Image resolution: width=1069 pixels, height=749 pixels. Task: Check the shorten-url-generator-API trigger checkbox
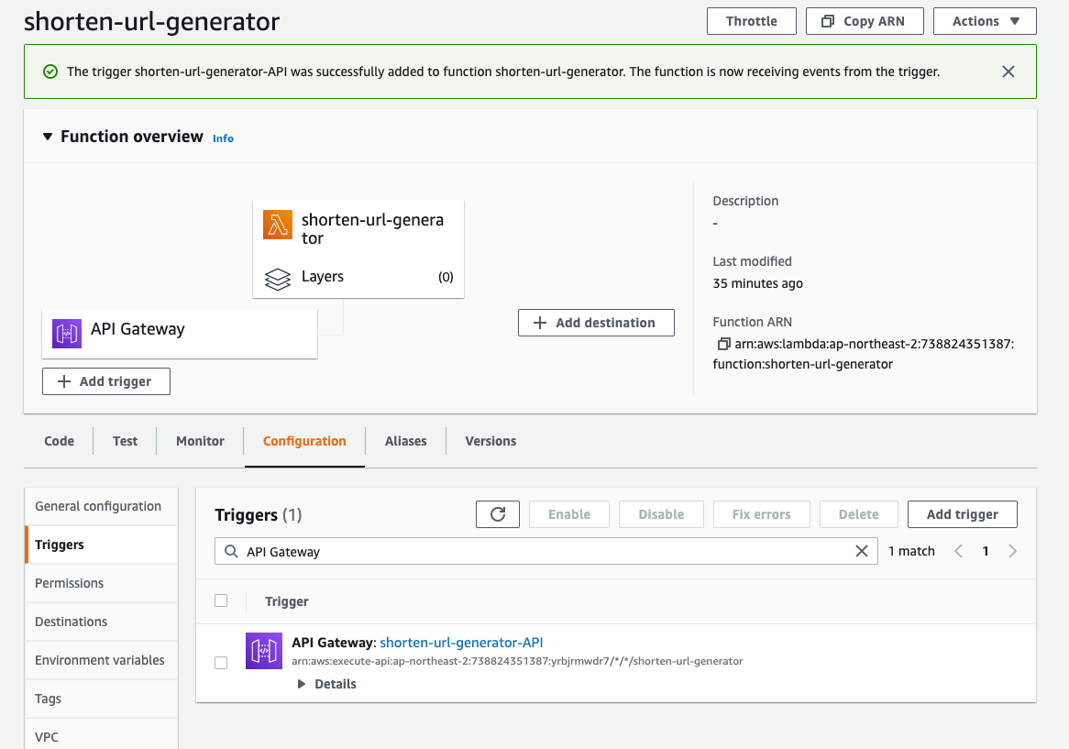pos(221,663)
